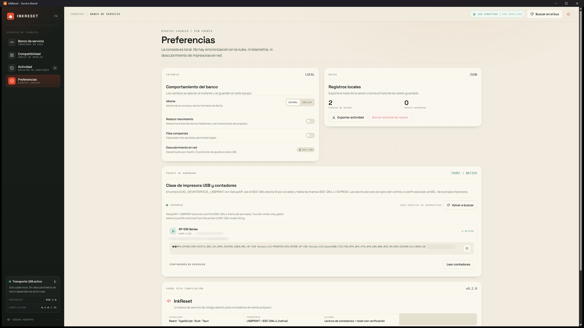The width and height of the screenshot is (584, 328).
Task: Click Volver a buscar button
Action: (460, 205)
